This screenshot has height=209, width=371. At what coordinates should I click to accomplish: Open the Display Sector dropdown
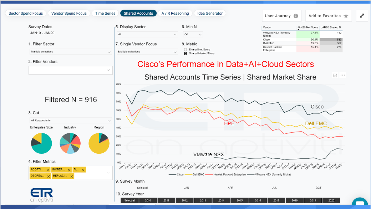pyautogui.click(x=147, y=35)
